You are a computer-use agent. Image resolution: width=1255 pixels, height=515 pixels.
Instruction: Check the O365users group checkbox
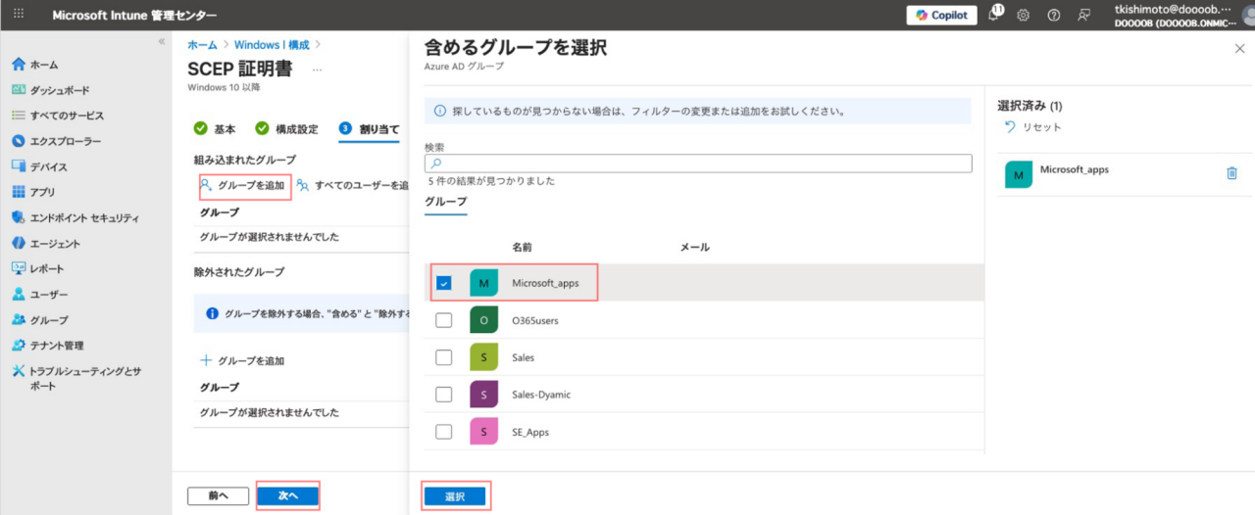click(x=443, y=320)
